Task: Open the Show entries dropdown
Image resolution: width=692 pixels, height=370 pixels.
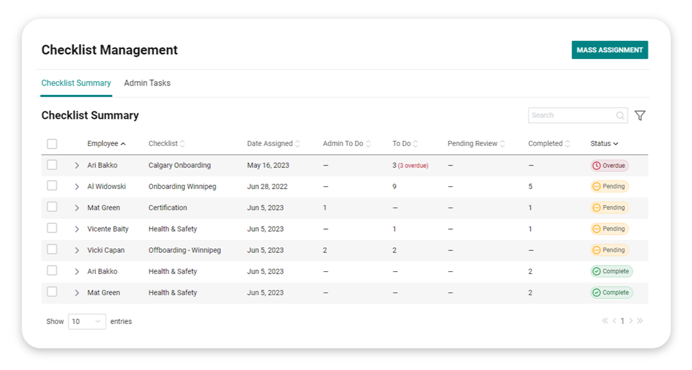Action: click(86, 321)
